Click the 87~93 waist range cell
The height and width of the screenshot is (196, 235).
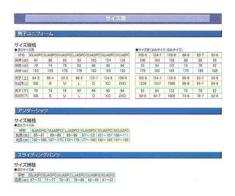(108, 180)
